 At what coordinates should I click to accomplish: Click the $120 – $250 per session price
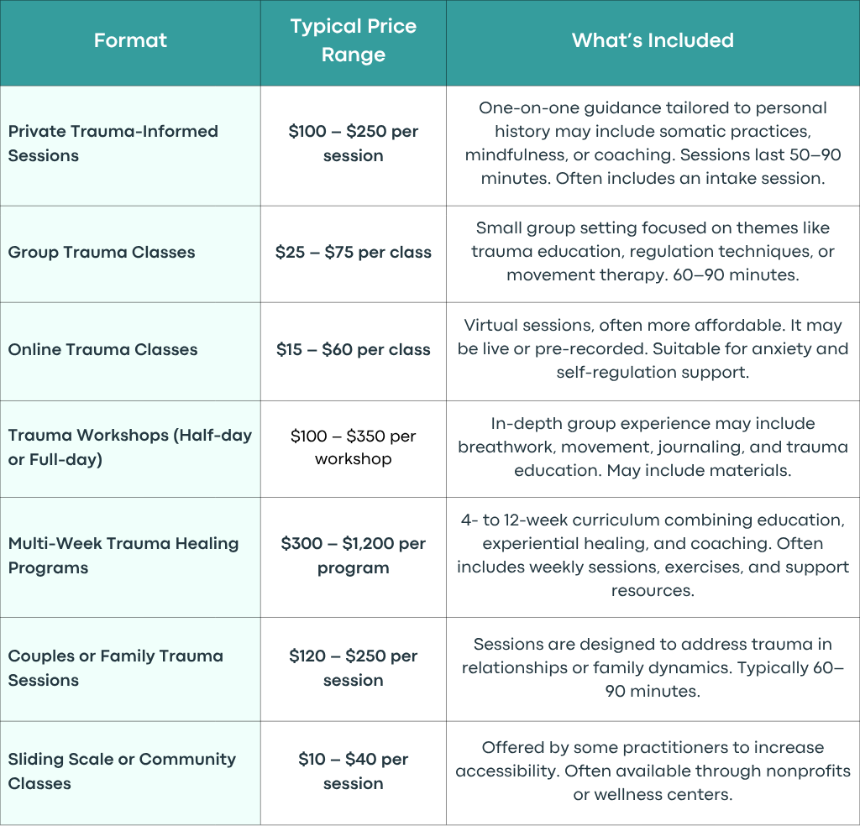pyautogui.click(x=354, y=667)
